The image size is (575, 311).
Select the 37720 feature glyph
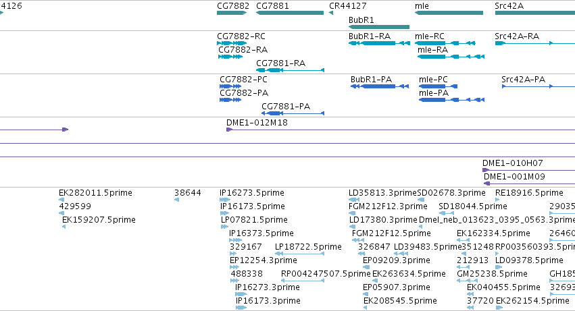tap(470, 308)
